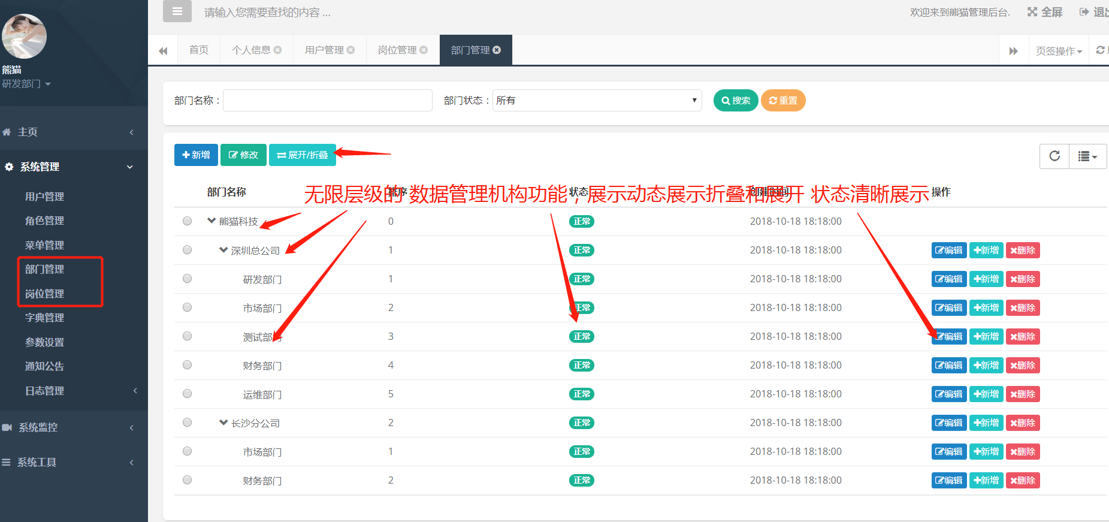The height and width of the screenshot is (522, 1109).
Task: Open 字典管理 in the sidebar
Action: click(x=44, y=318)
